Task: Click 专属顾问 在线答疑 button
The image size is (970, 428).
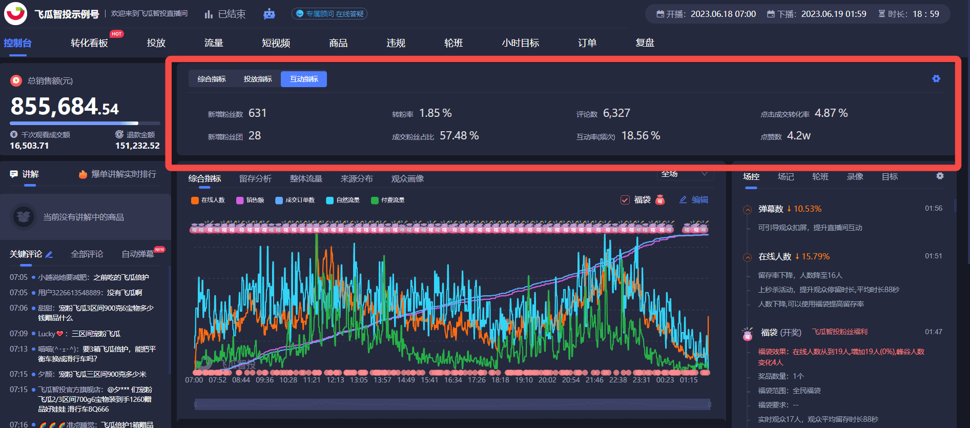Action: coord(329,14)
